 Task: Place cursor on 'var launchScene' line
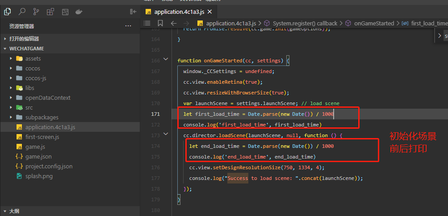click(x=261, y=103)
